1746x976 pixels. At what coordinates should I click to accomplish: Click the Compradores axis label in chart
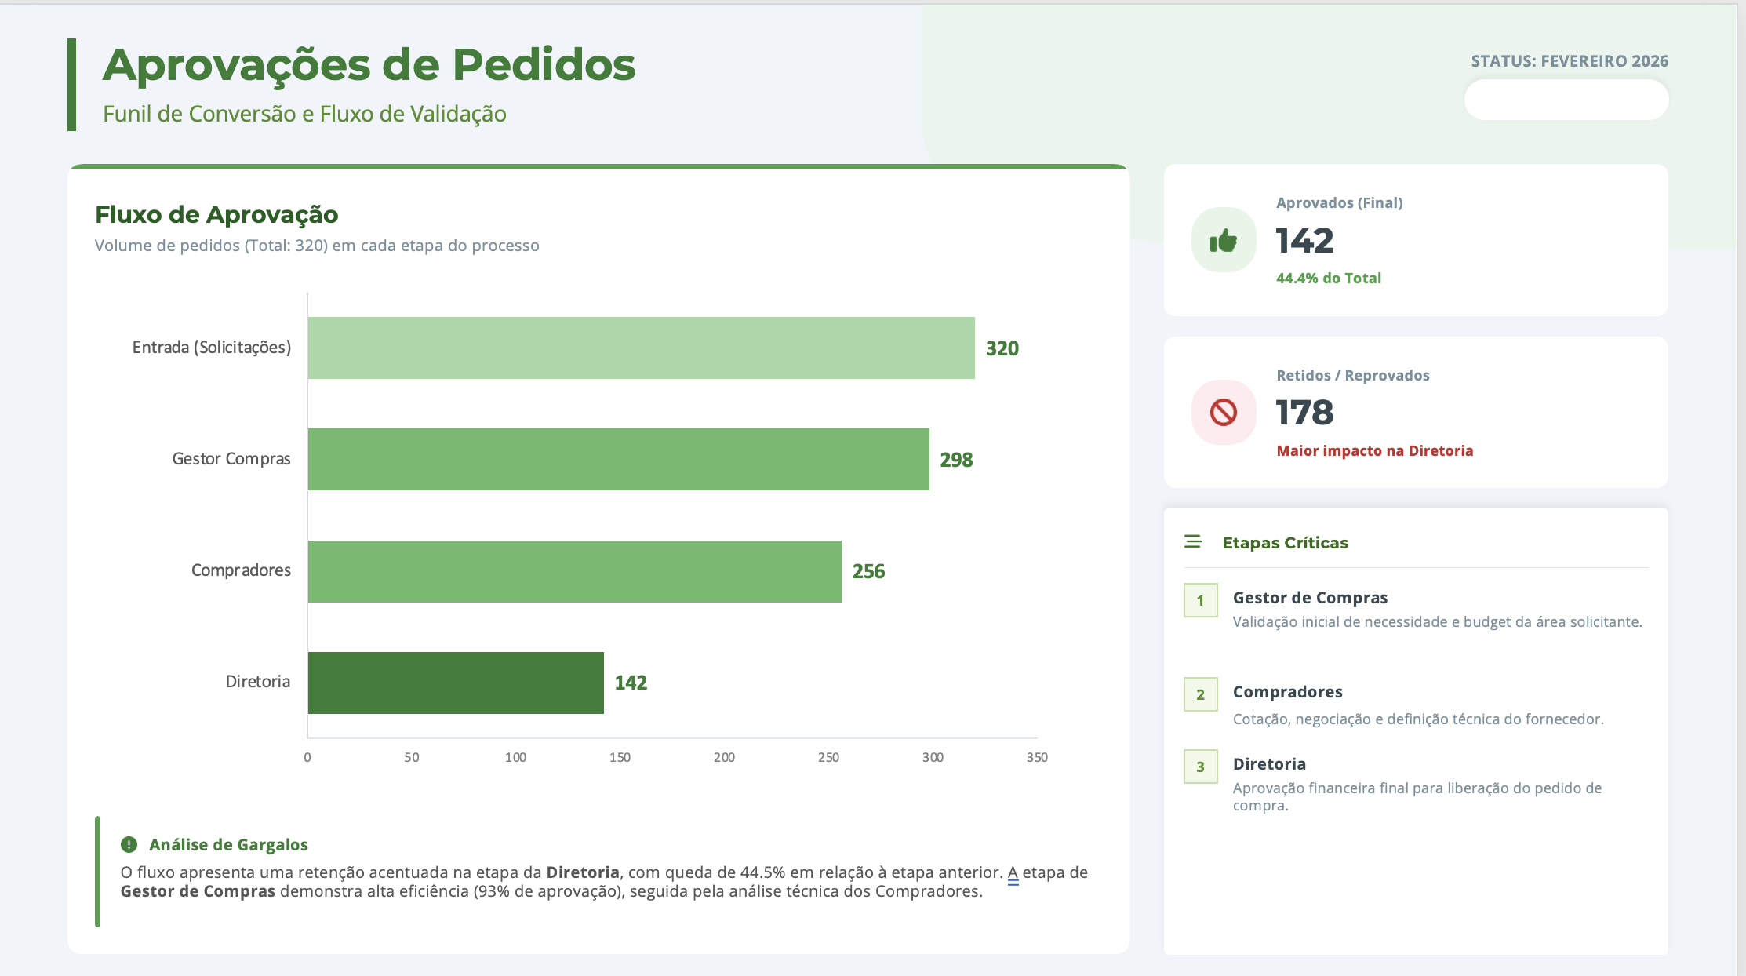click(x=241, y=570)
